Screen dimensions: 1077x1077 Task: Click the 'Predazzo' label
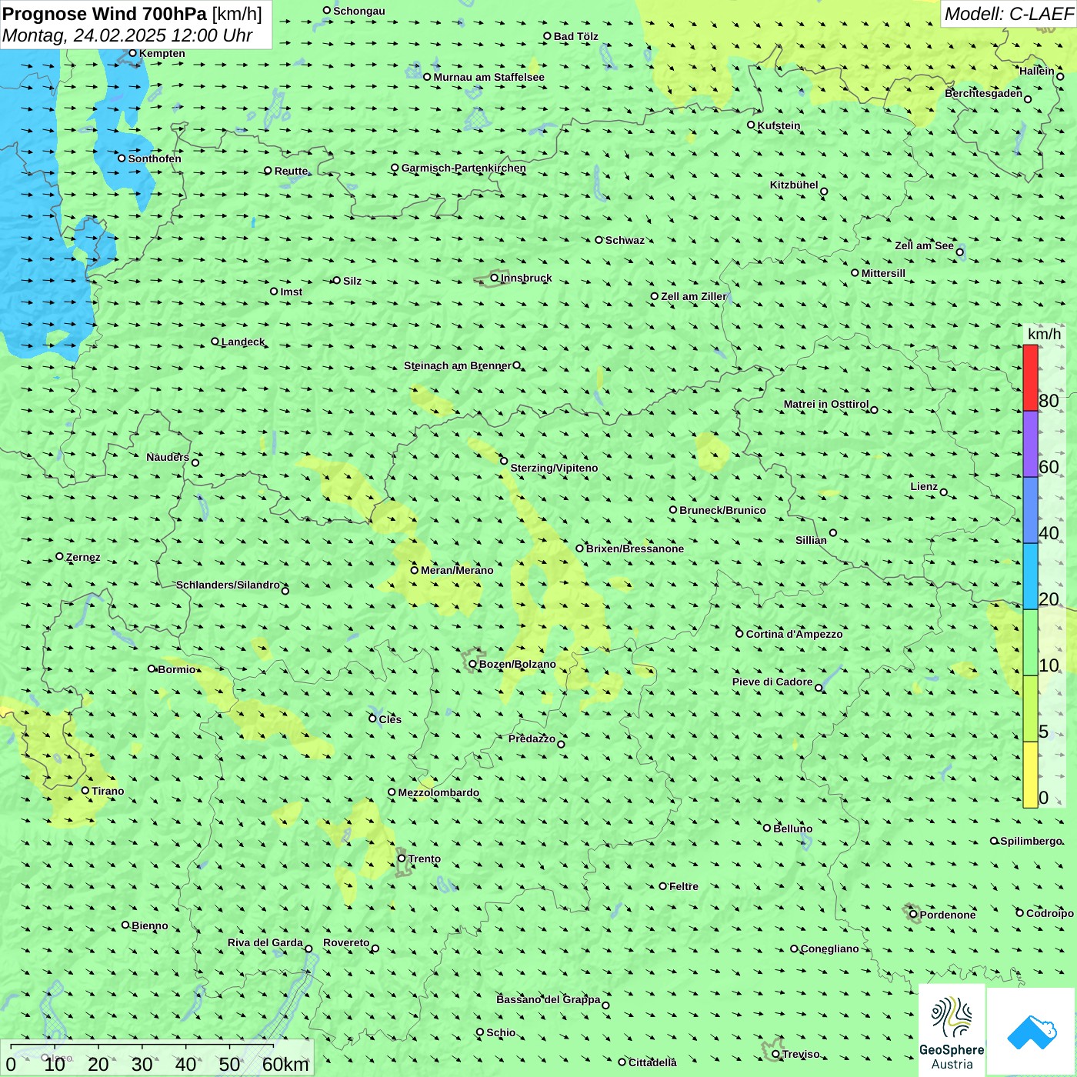[532, 739]
